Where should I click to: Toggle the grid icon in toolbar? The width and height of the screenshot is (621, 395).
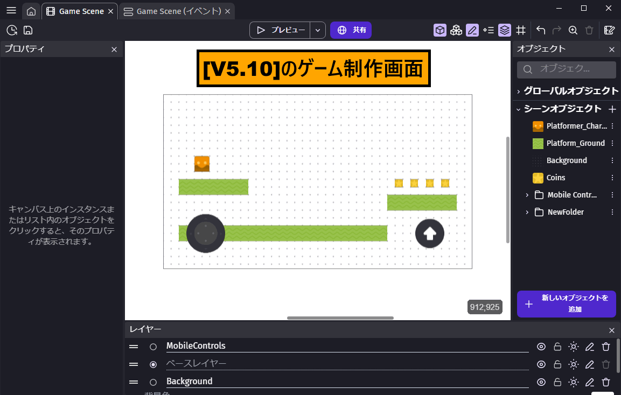pos(521,30)
